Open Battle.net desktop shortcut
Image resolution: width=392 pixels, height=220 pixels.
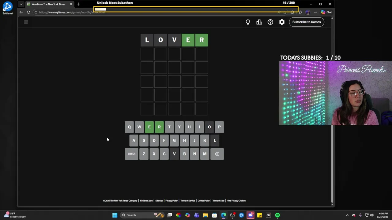pos(7,8)
